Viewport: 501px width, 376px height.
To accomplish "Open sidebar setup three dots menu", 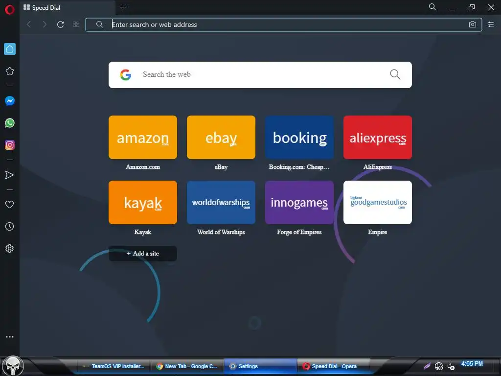I will click(10, 337).
